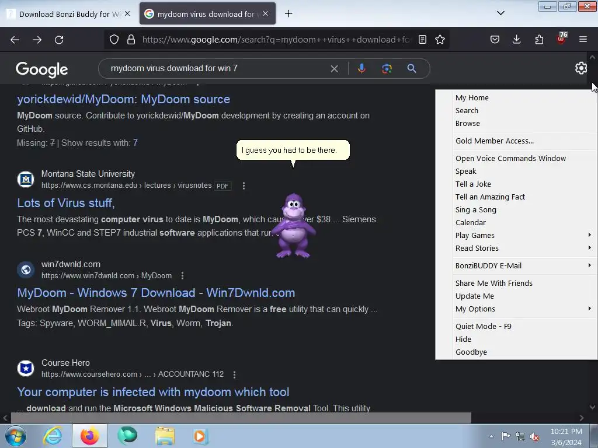Expand BonziBUDDY E-Mail submenu
The width and height of the screenshot is (598, 448).
tap(524, 266)
